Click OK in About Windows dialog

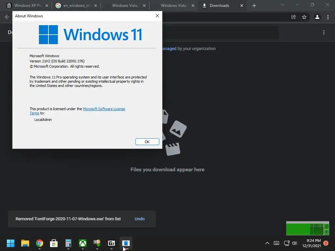[x=147, y=142]
